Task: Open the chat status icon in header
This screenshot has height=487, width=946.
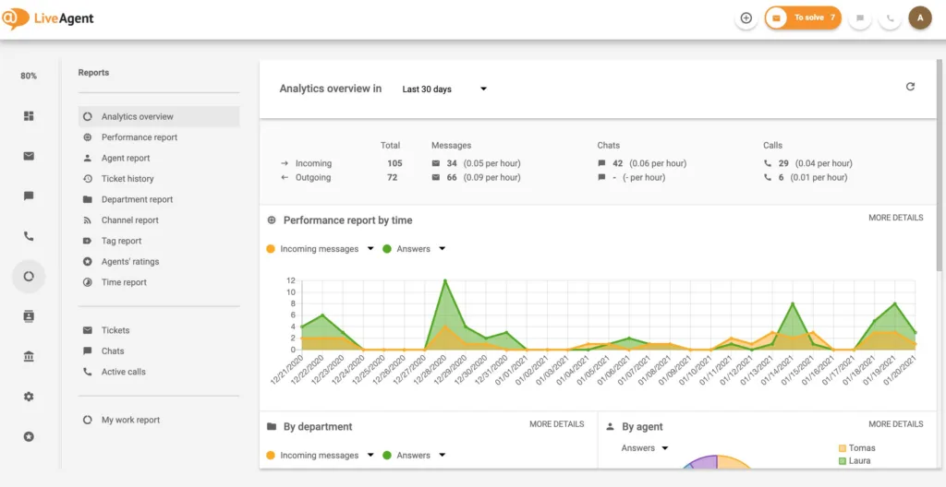Action: (860, 18)
